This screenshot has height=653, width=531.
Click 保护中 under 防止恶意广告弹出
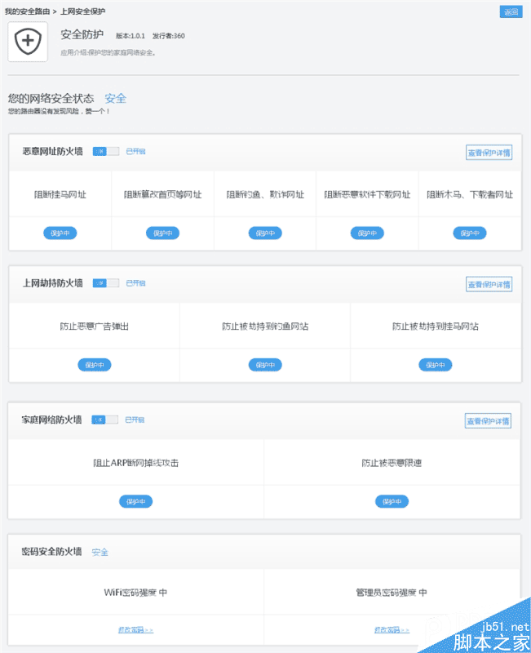(x=95, y=365)
